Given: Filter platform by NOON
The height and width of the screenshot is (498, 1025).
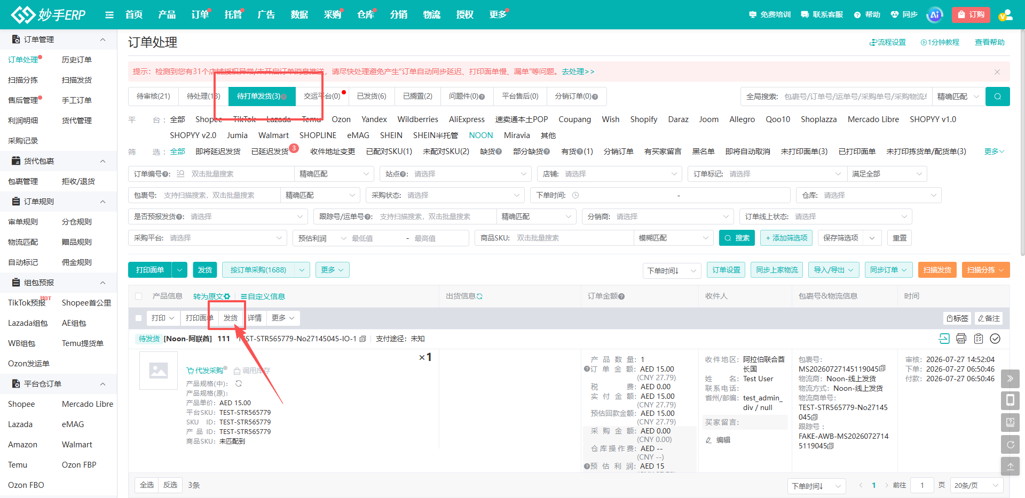Looking at the screenshot, I should [x=481, y=135].
